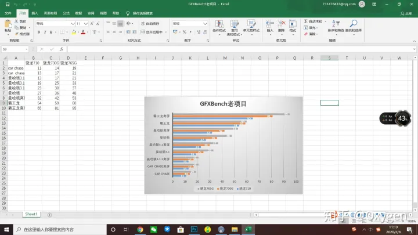Click the Delete cells icon
The width and height of the screenshot is (418, 235).
[x=281, y=24]
